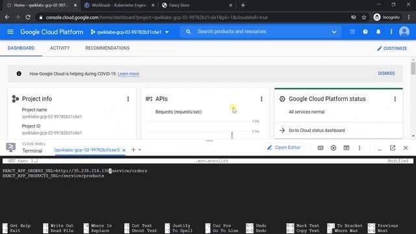Close the Workloads - Kubernetes Engine tab
This screenshot has width=416, height=234.
(x=153, y=5)
